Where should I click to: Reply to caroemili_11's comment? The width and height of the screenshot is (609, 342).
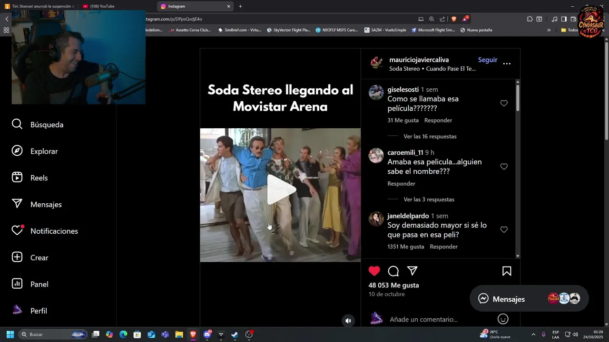pyautogui.click(x=402, y=183)
